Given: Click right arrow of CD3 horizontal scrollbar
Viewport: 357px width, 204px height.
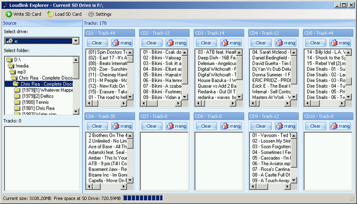Looking at the screenshot, I should (232, 103).
